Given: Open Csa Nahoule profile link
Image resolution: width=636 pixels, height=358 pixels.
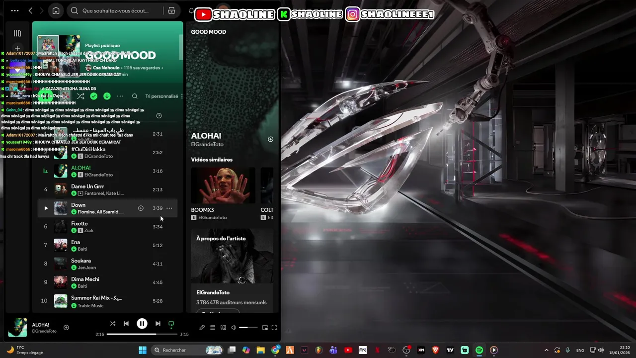Looking at the screenshot, I should click(x=106, y=68).
